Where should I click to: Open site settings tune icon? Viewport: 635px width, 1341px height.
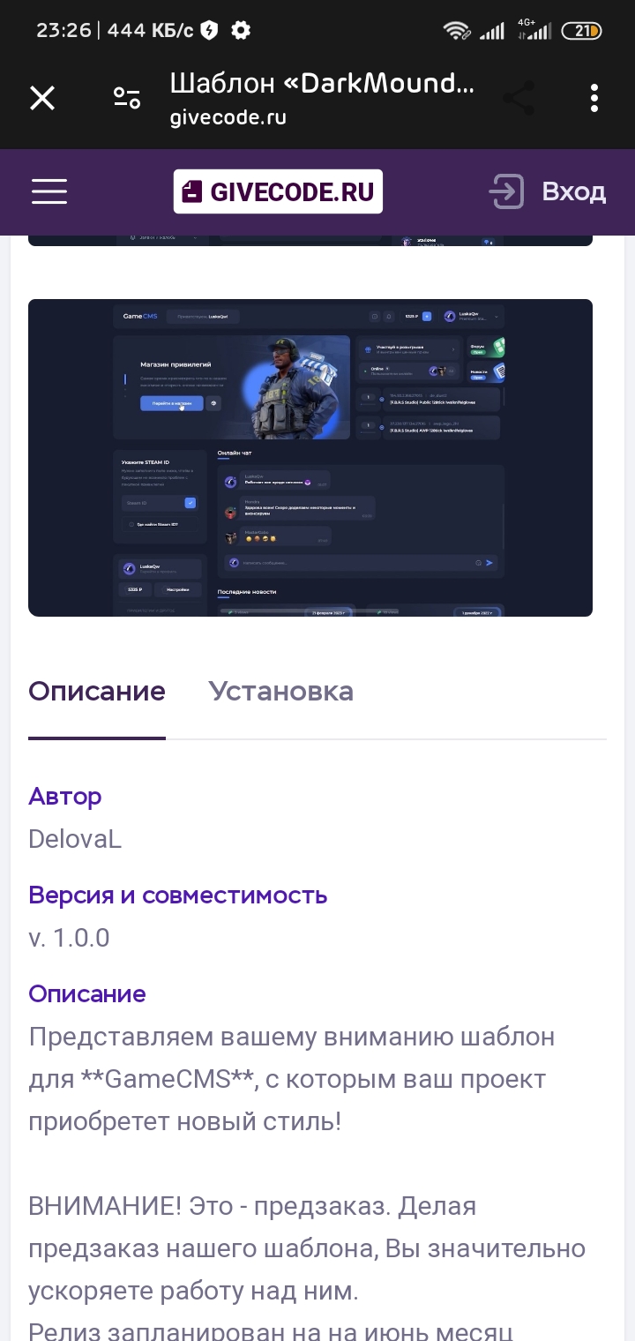tap(127, 98)
